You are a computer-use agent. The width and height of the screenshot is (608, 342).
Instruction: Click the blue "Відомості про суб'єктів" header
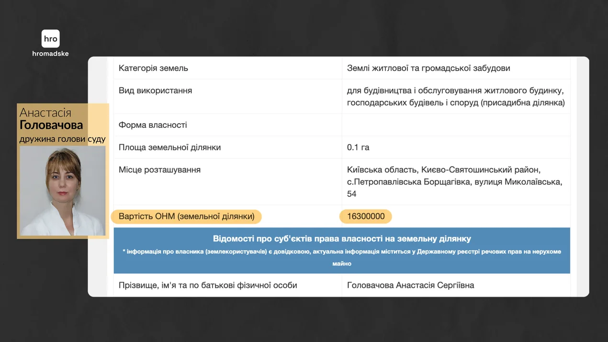click(x=342, y=239)
